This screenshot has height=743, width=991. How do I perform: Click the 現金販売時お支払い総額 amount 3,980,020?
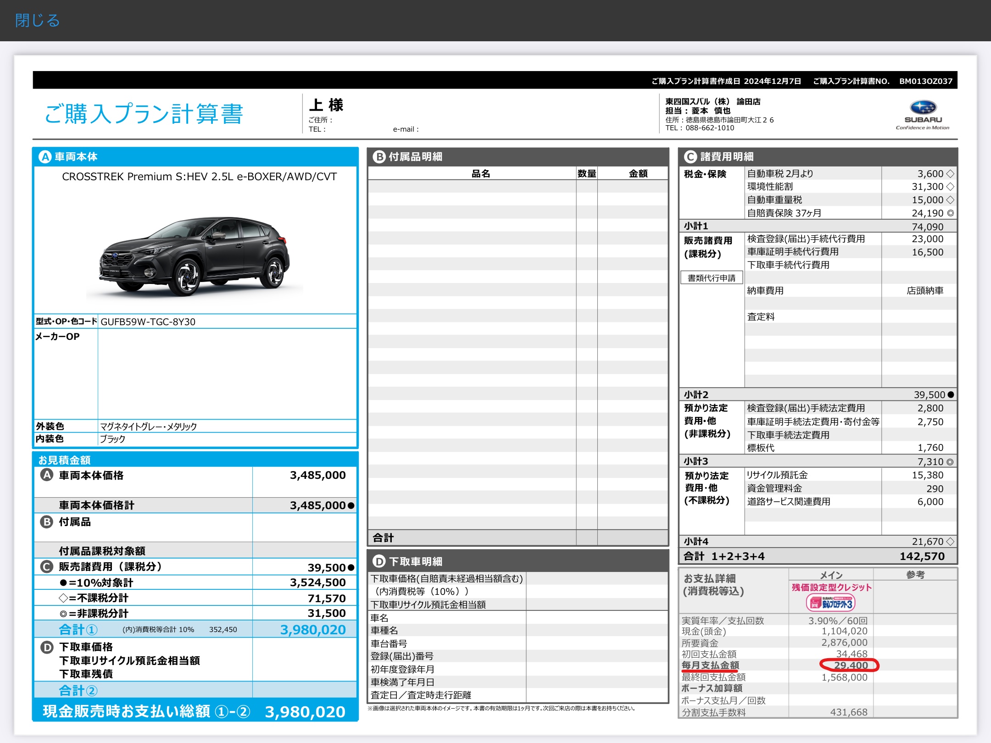pyautogui.click(x=305, y=712)
